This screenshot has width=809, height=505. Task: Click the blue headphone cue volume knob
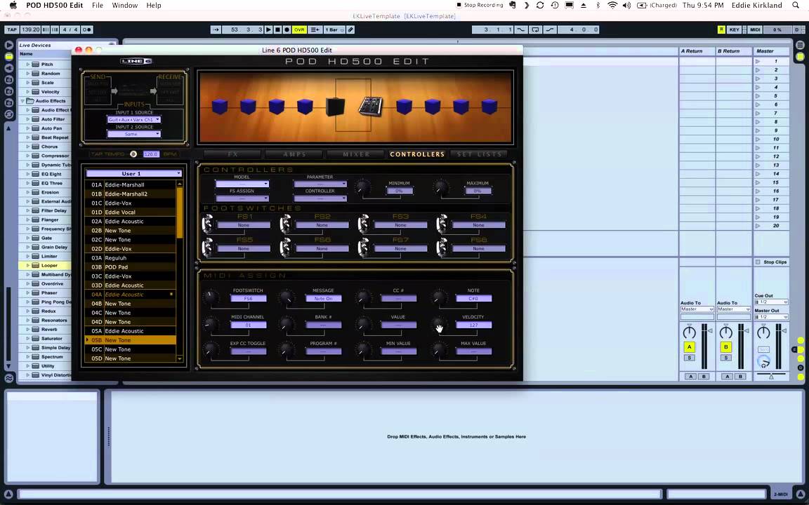click(763, 362)
